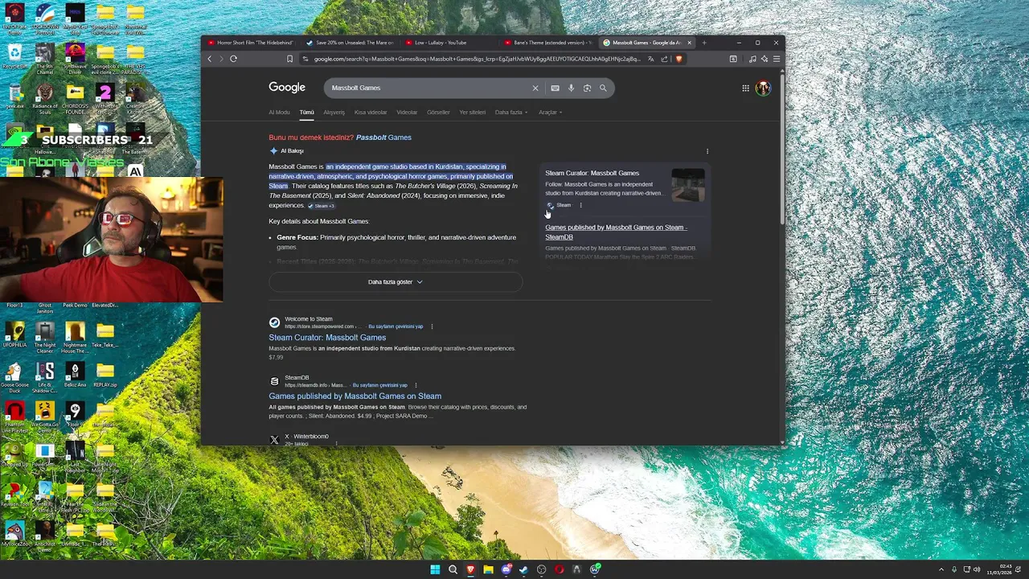Open the on-screen keyboard in search box
Image resolution: width=1029 pixels, height=579 pixels.
pos(555,88)
